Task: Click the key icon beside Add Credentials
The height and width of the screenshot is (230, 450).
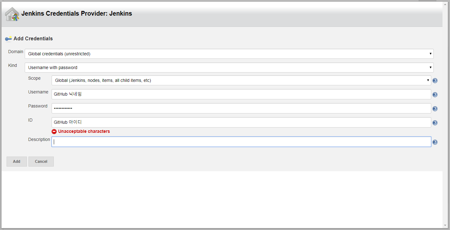Action: pyautogui.click(x=8, y=39)
